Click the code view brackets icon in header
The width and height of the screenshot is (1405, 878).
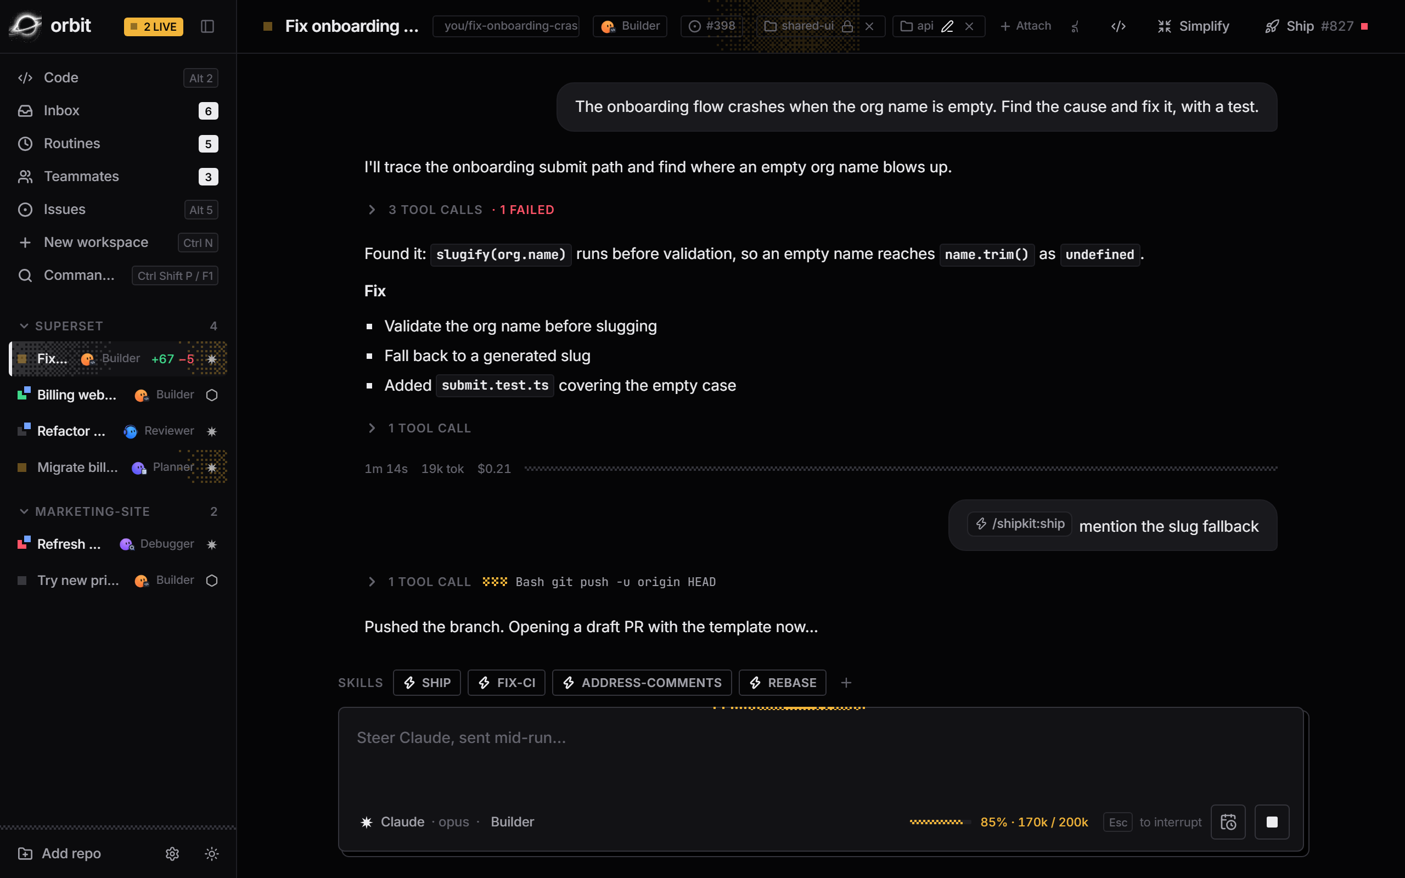pyautogui.click(x=1118, y=26)
